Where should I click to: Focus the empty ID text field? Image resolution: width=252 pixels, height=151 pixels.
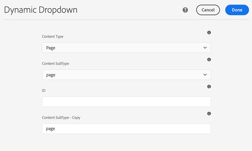(126, 102)
